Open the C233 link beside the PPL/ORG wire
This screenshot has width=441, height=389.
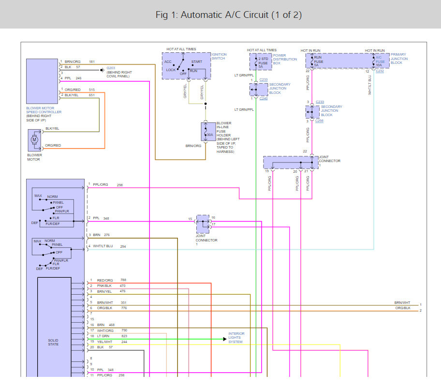click(x=320, y=102)
